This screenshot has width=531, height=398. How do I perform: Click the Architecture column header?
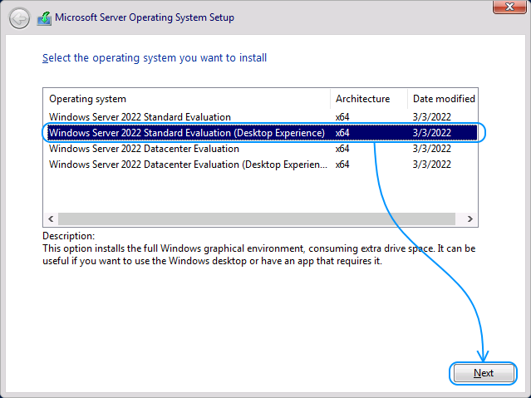(x=369, y=99)
